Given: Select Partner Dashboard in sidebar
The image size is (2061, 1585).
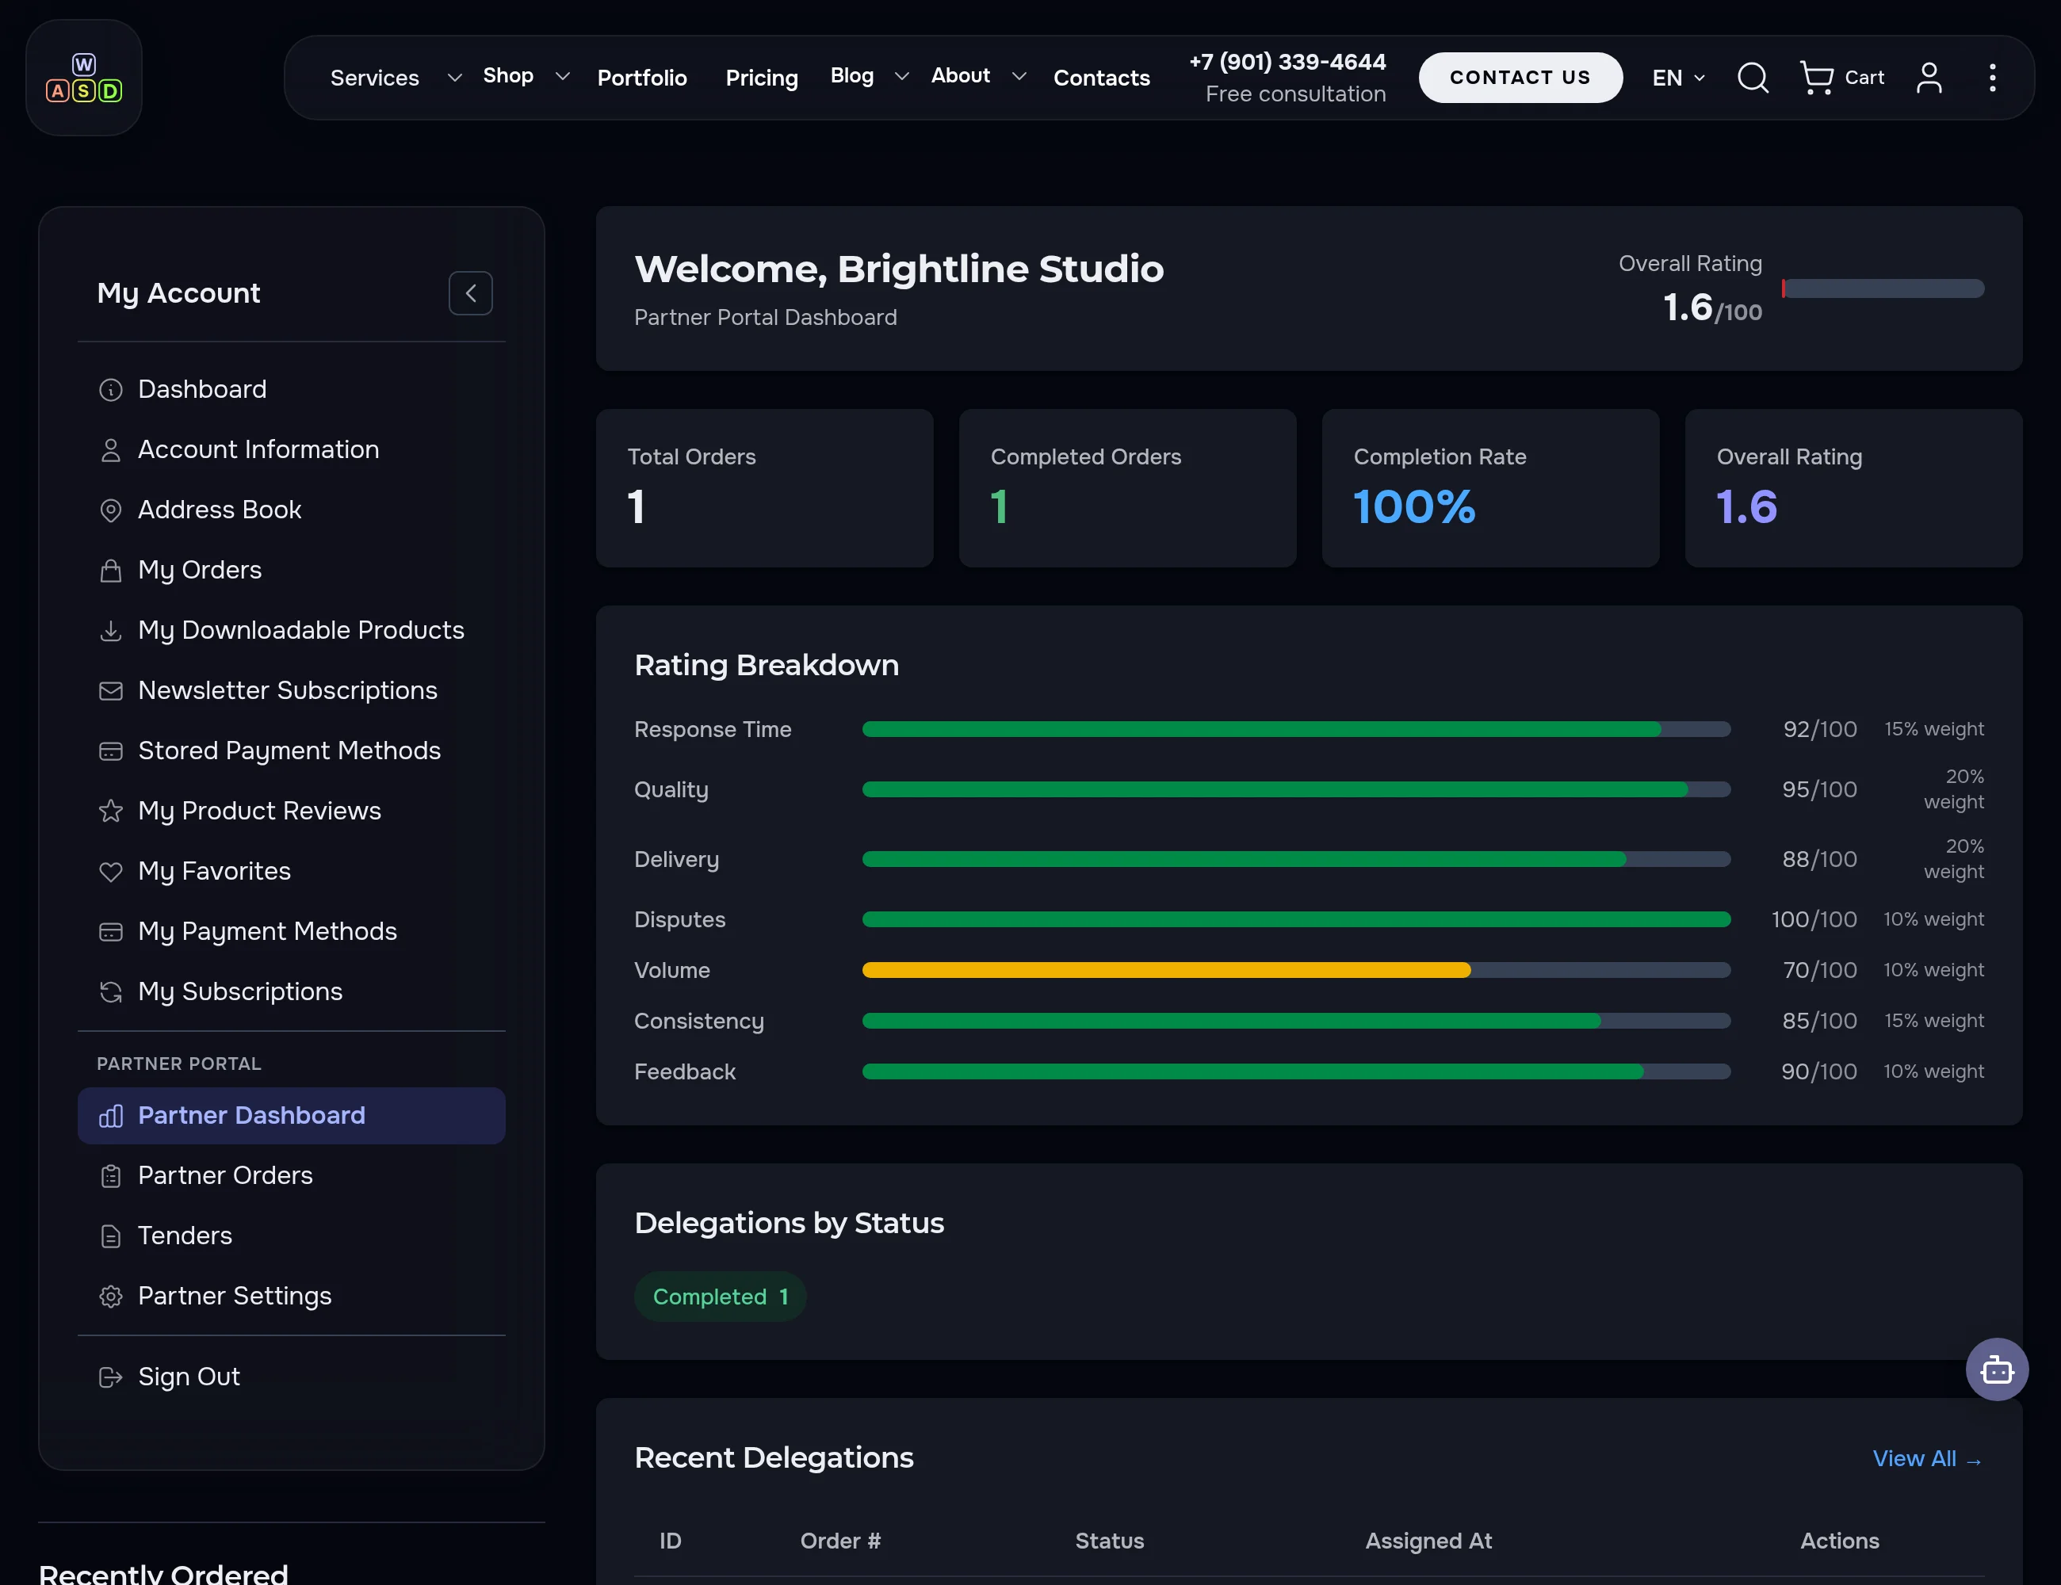Looking at the screenshot, I should pyautogui.click(x=292, y=1116).
